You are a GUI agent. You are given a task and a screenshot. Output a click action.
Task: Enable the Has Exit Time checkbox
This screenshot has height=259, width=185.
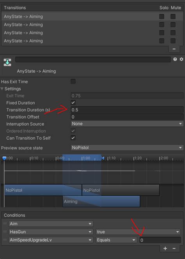73,82
